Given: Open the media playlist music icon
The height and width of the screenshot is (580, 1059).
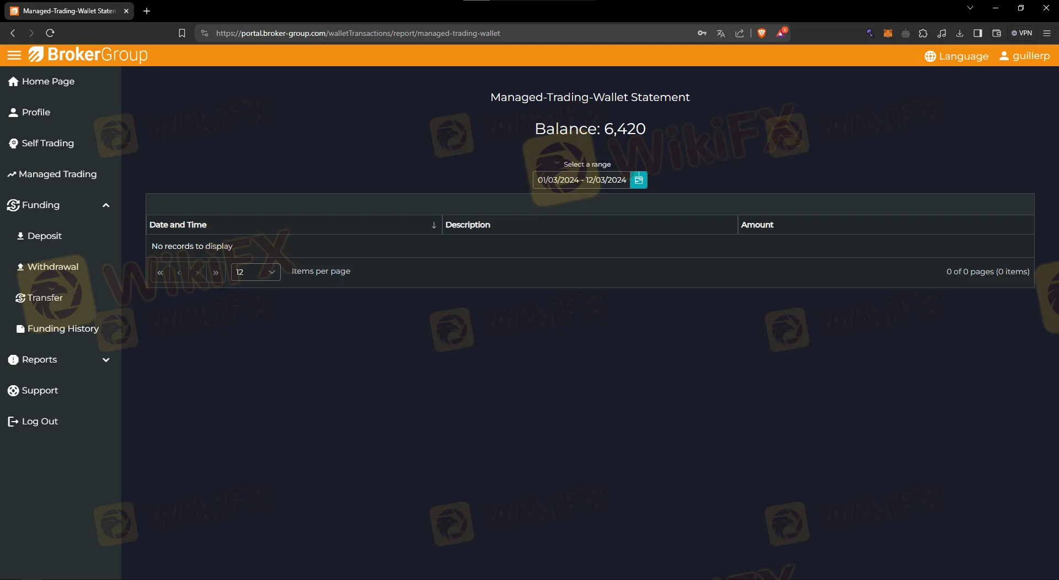Looking at the screenshot, I should coord(942,33).
